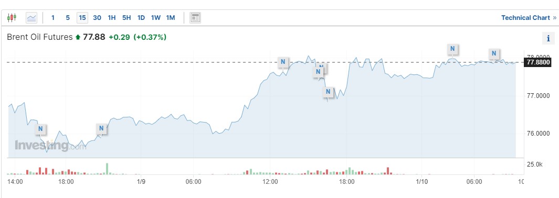Open the chart data table icon
This screenshot has height=198, width=559.
pyautogui.click(x=195, y=17)
